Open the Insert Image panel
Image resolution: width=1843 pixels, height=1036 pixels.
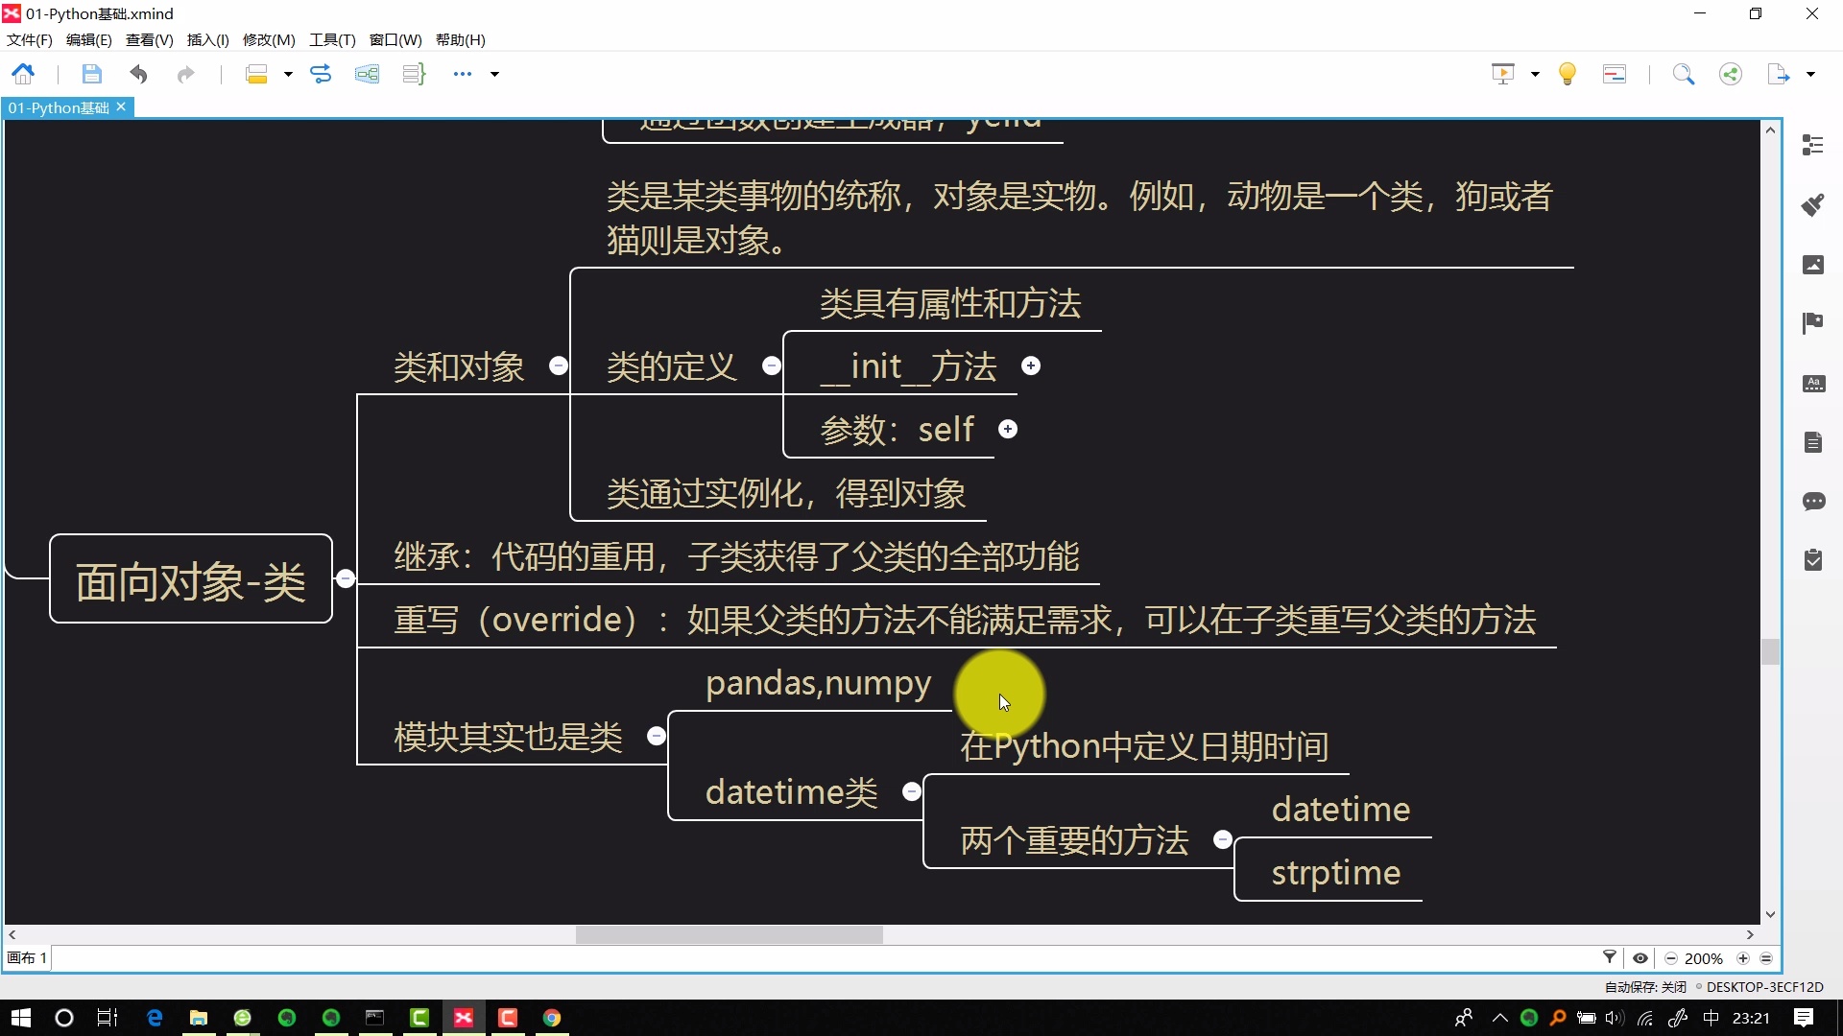[x=1814, y=264]
